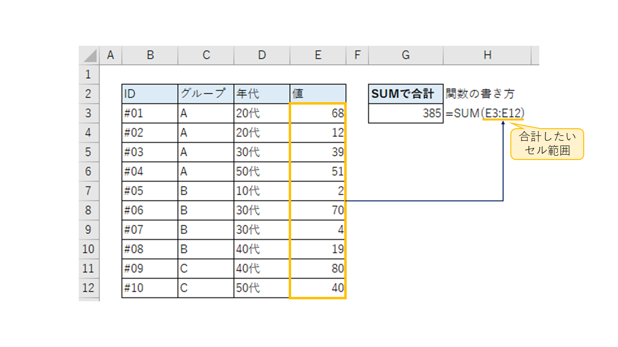The height and width of the screenshot is (347, 618).
Task: Click the グループ header cell
Action: (206, 94)
